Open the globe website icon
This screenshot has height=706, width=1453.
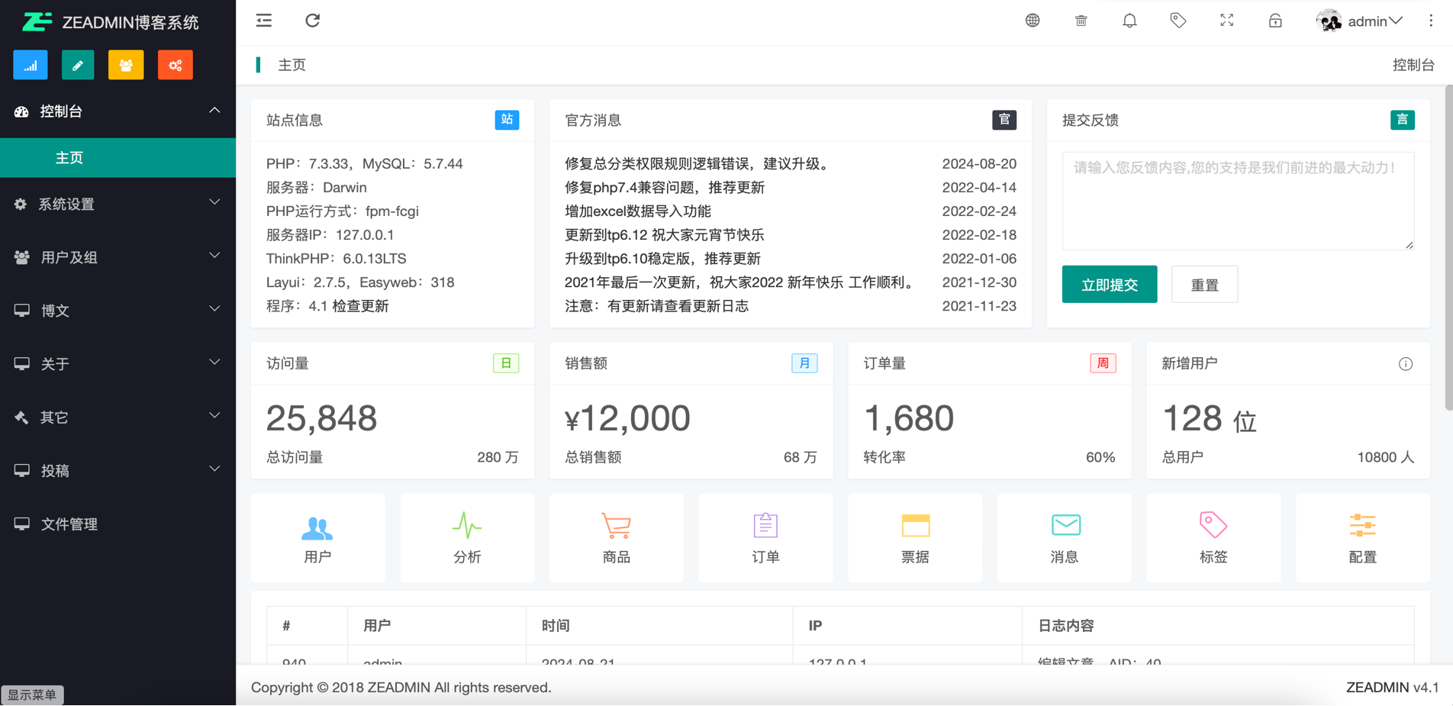tap(1033, 21)
